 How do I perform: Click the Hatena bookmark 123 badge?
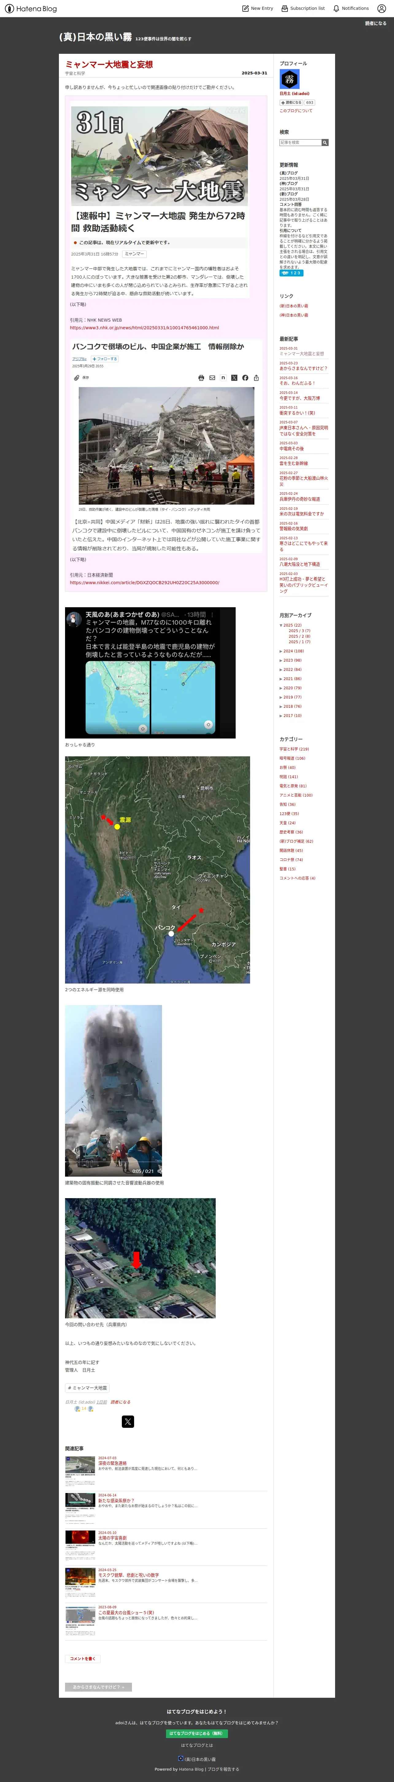click(291, 273)
